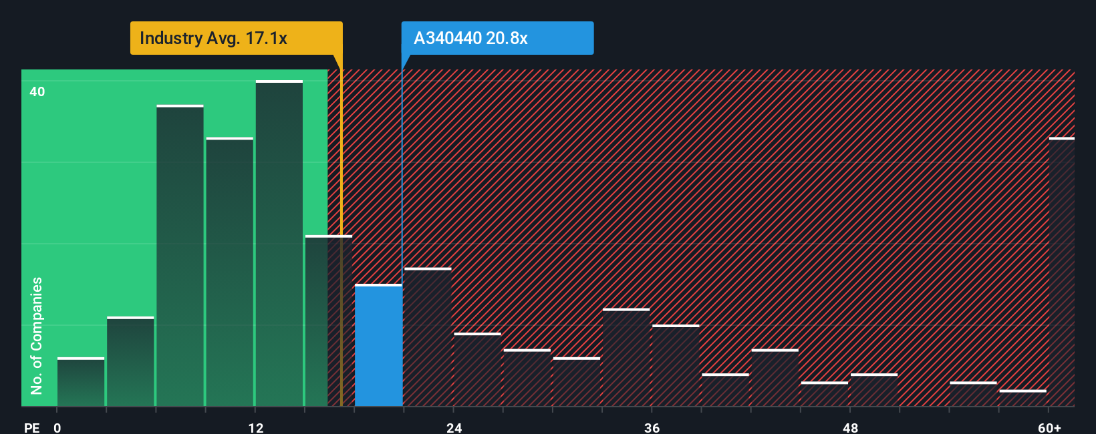The height and width of the screenshot is (434, 1096).
Task: Click the y-axis value 40
Action: pos(37,91)
